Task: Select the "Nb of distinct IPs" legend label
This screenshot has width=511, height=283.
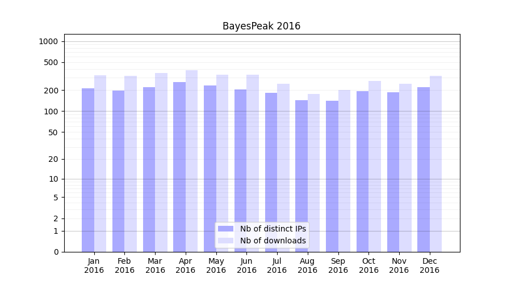Action: point(273,229)
